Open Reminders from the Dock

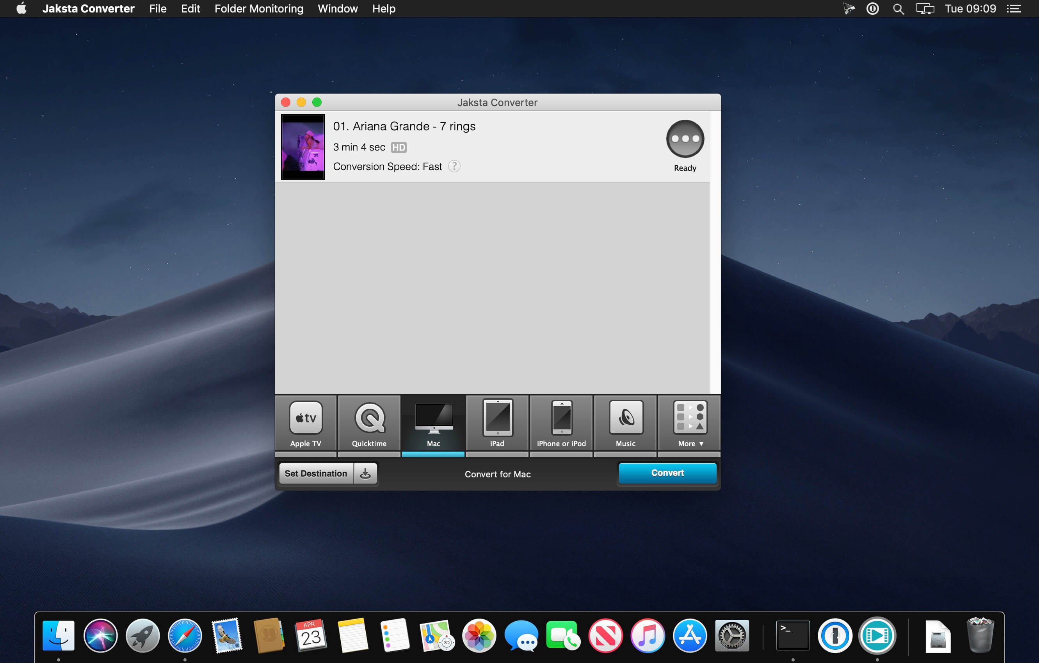(x=395, y=635)
